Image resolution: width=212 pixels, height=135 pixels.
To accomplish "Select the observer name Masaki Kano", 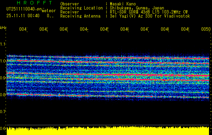I will (123, 4).
